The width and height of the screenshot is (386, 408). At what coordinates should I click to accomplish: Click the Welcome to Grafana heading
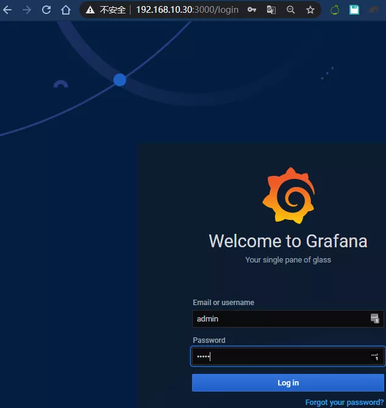[x=288, y=241]
